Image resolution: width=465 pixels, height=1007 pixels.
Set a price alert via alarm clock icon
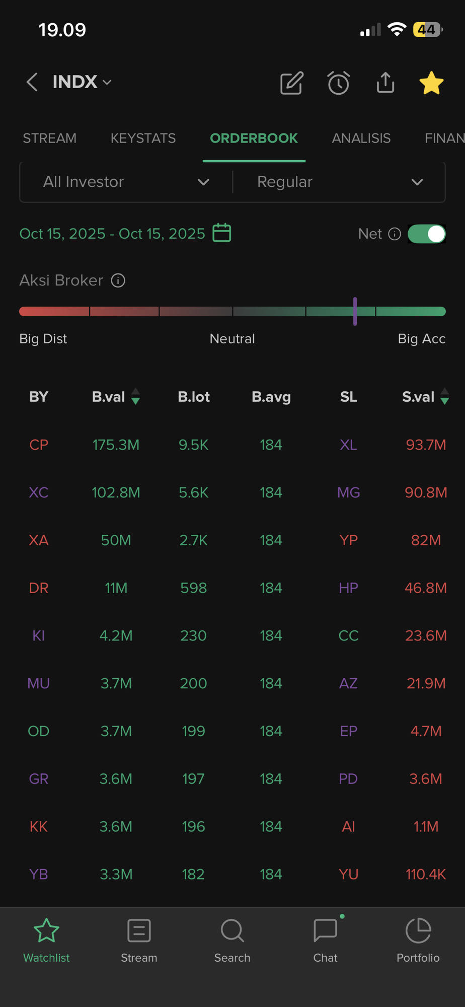(338, 83)
